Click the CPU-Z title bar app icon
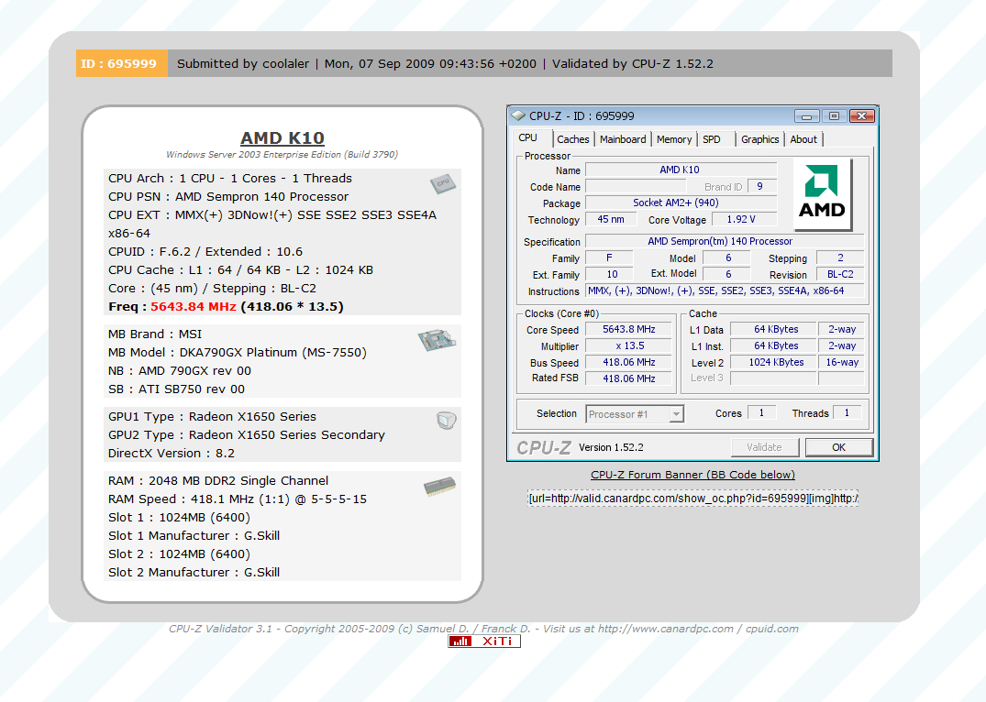Viewport: 986px width, 702px height. [x=518, y=115]
